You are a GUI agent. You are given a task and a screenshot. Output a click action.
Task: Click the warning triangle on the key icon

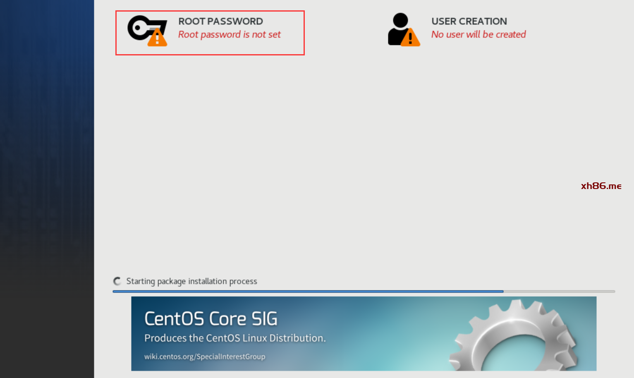pos(158,38)
